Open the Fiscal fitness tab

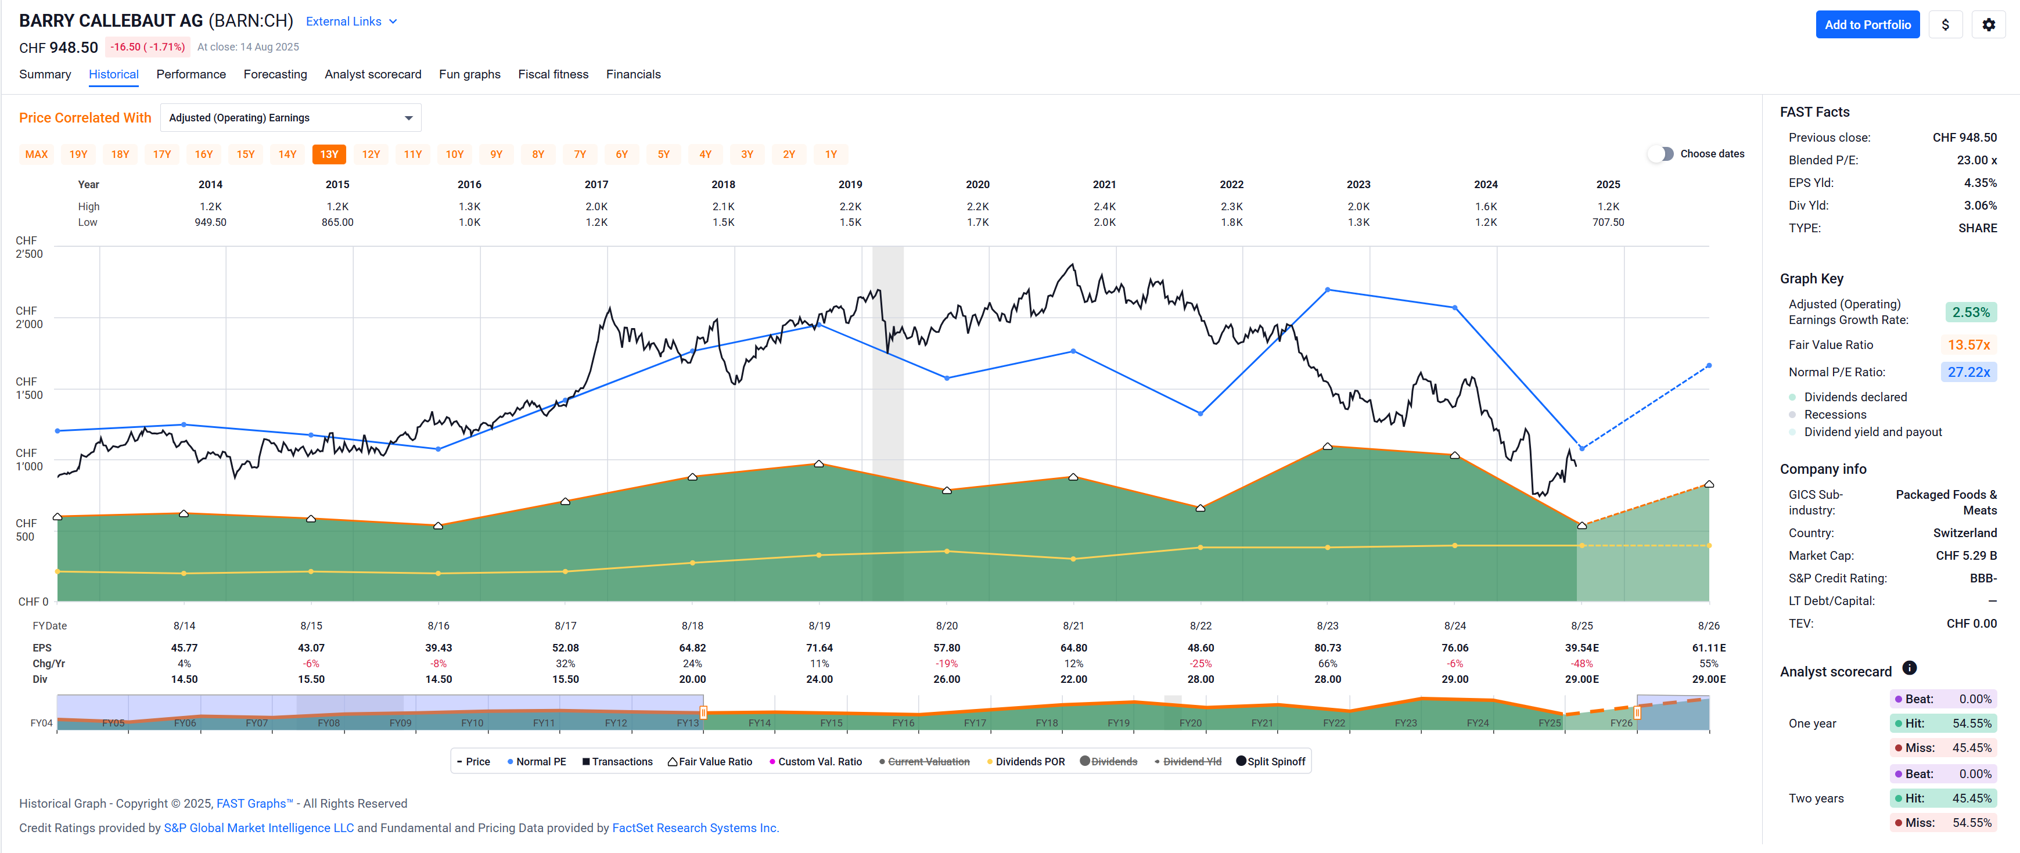(553, 74)
